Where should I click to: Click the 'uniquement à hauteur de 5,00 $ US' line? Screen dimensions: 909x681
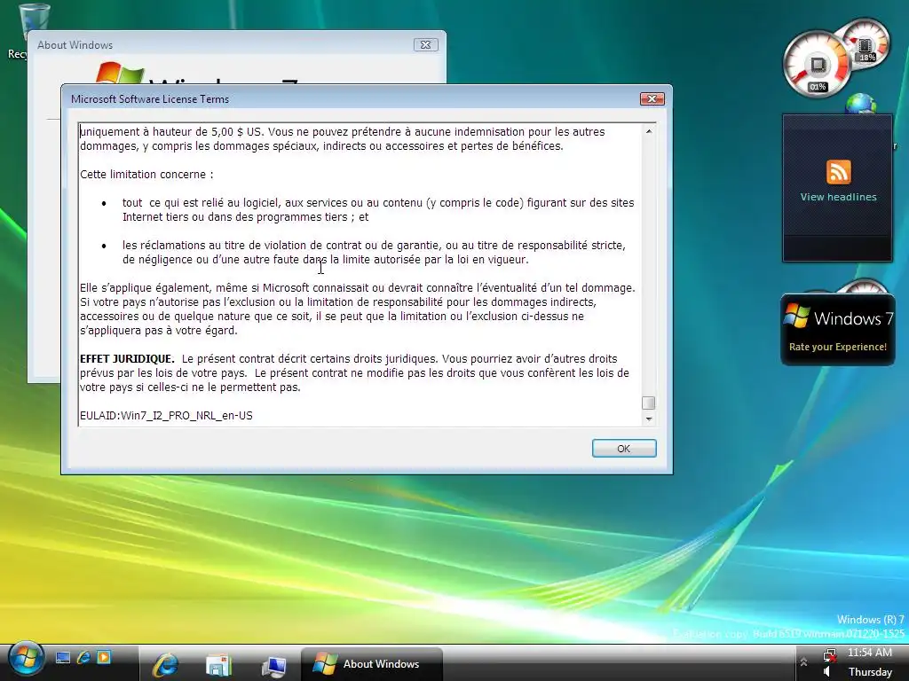342,131
